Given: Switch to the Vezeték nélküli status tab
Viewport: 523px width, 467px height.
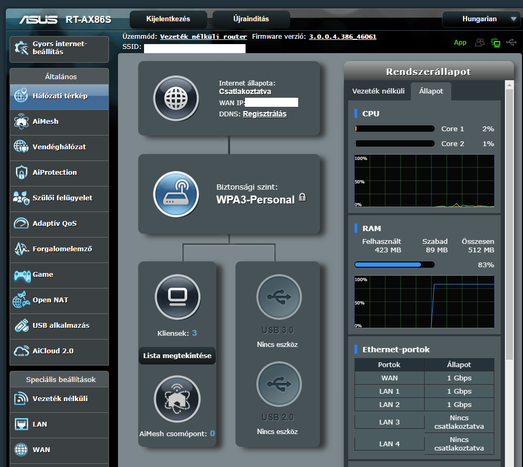Looking at the screenshot, I should tap(378, 91).
